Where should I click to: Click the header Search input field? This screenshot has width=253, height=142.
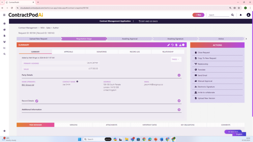coord(218,15)
